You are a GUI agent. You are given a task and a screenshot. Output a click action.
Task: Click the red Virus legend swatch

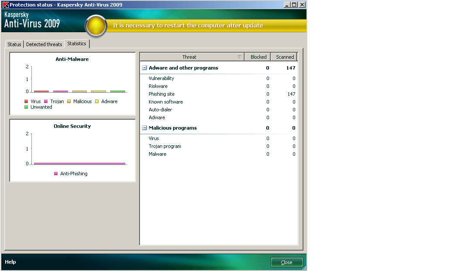(x=26, y=101)
